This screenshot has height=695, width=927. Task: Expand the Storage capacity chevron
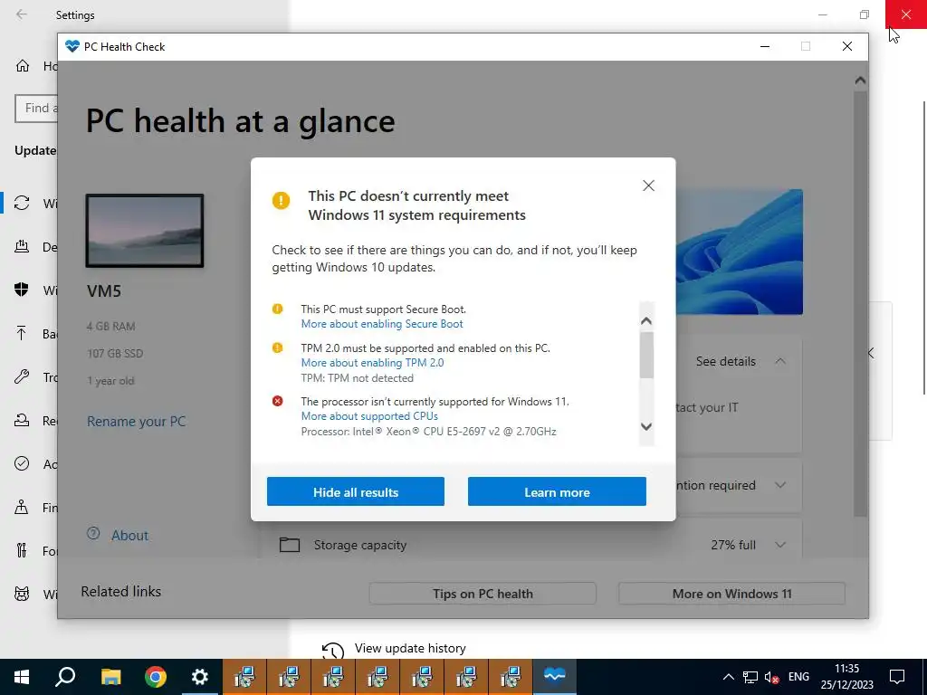(x=780, y=545)
